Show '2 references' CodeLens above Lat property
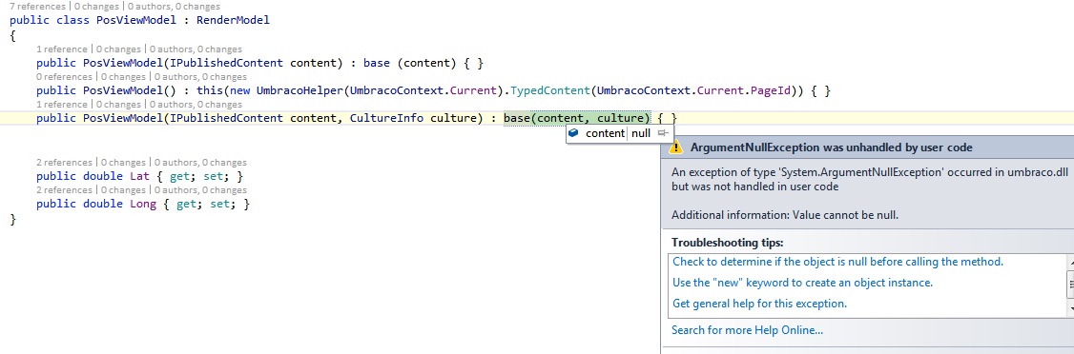The width and height of the screenshot is (1074, 354). click(64, 163)
